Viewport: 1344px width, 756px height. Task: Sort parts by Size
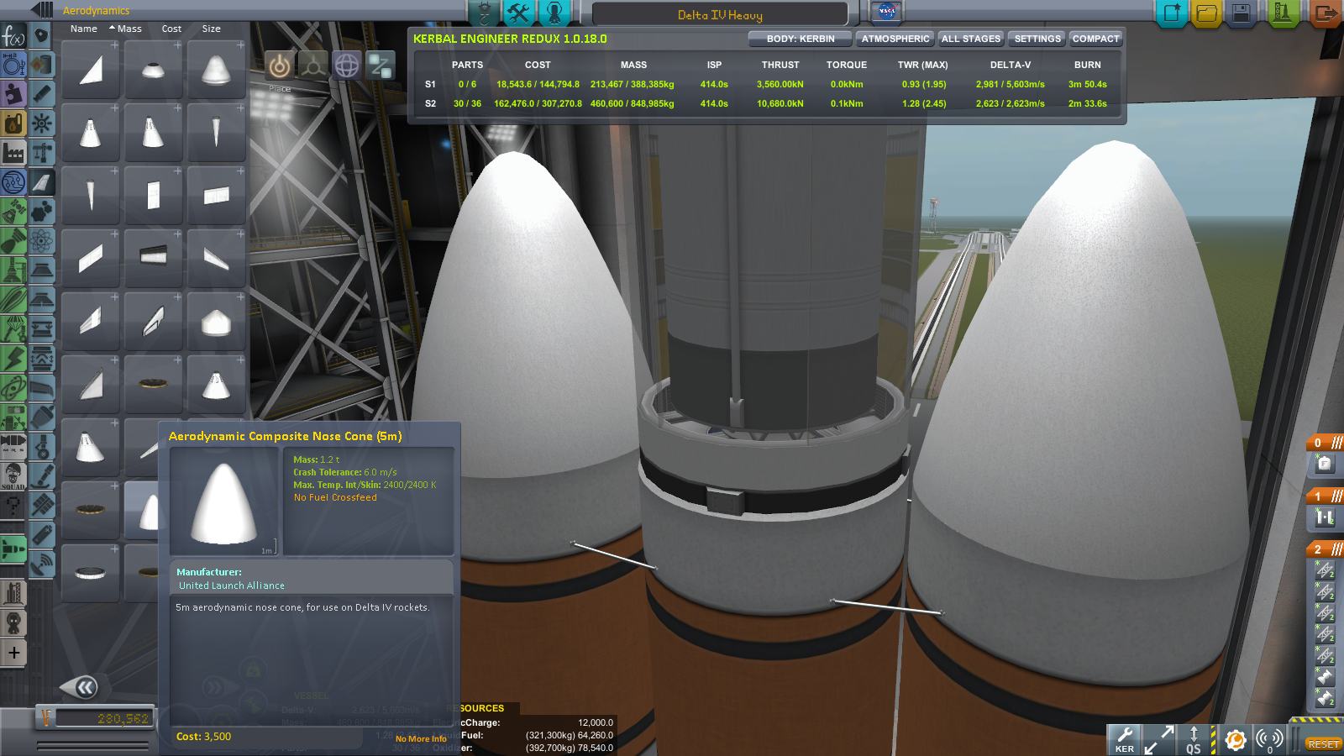tap(212, 29)
